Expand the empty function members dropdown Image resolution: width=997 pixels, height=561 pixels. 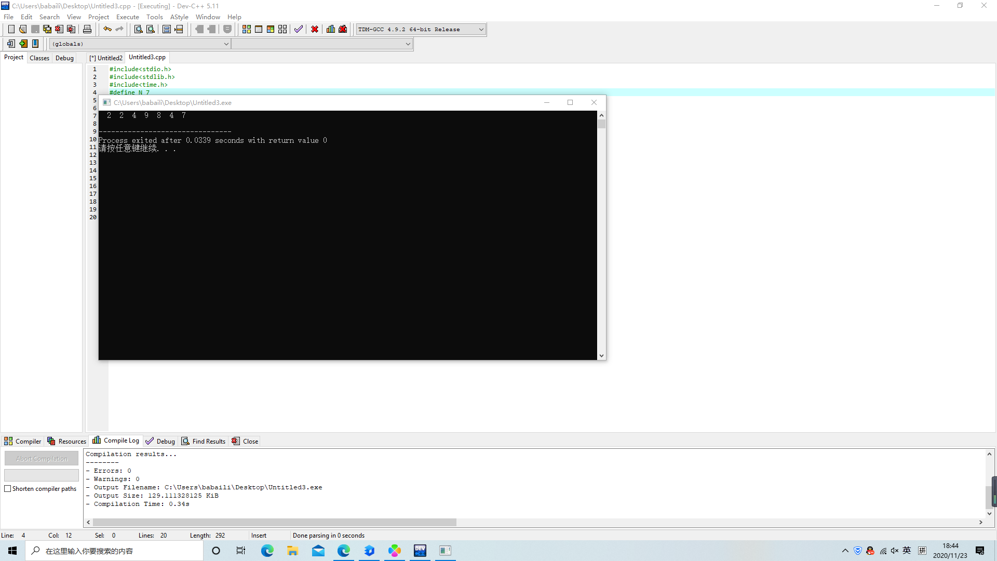coord(408,44)
